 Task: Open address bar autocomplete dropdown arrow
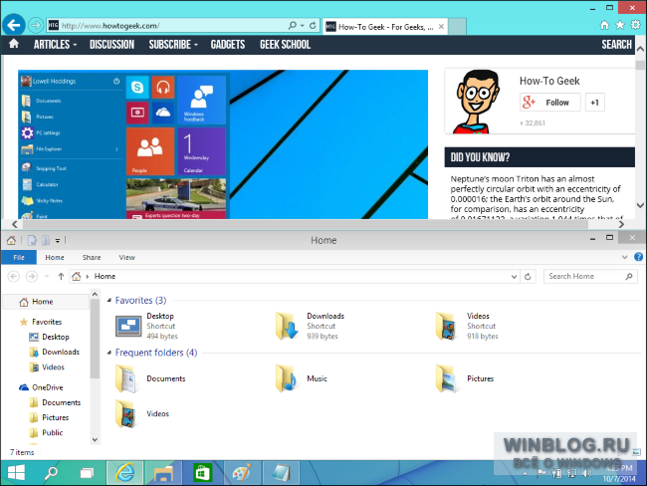click(x=302, y=26)
